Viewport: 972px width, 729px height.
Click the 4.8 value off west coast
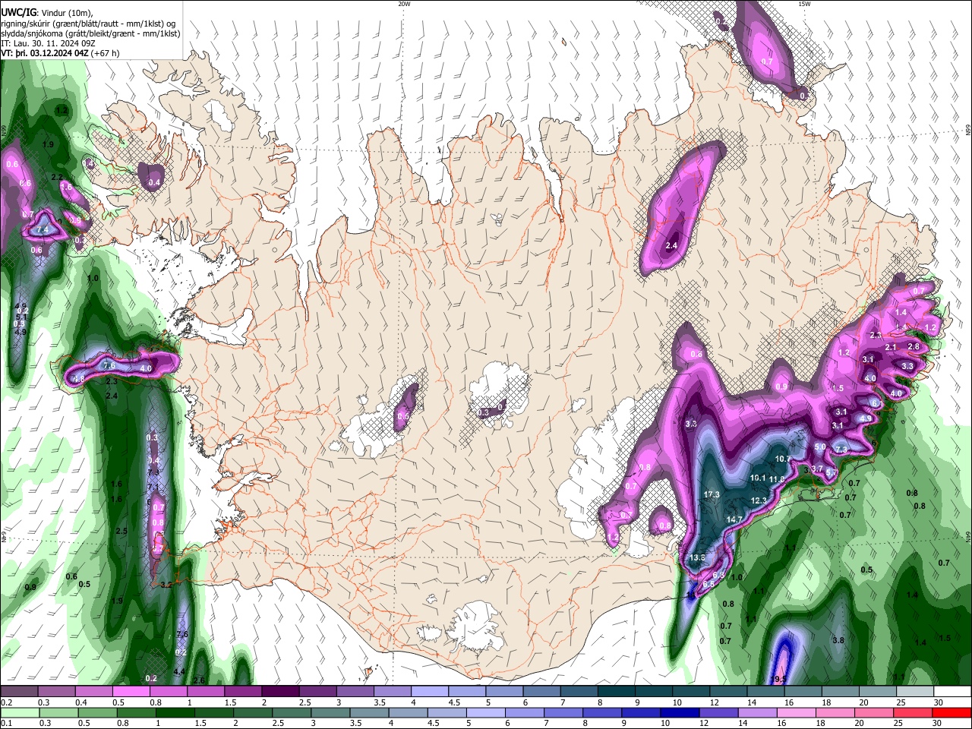click(x=77, y=377)
